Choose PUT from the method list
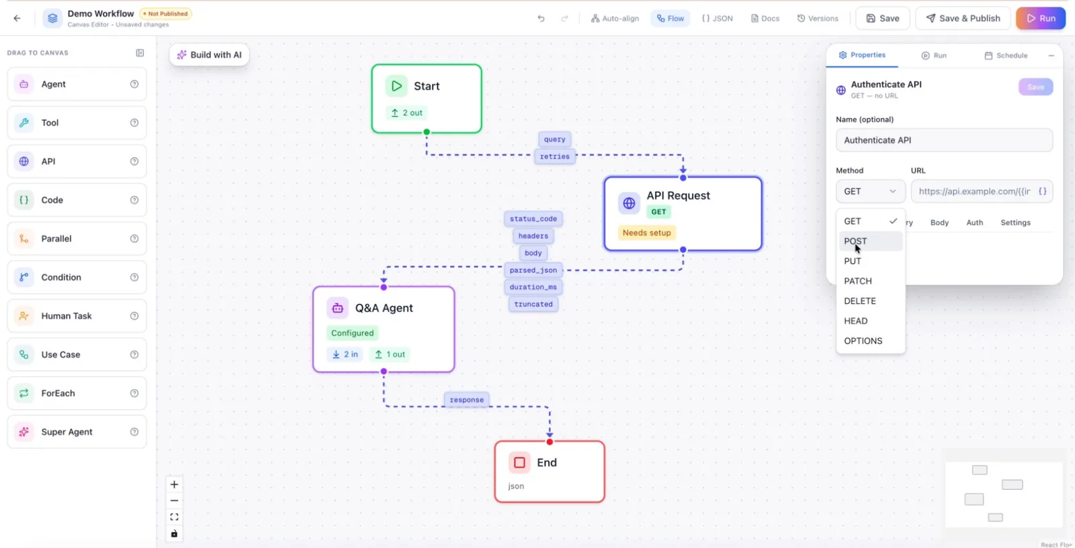 tap(870, 261)
